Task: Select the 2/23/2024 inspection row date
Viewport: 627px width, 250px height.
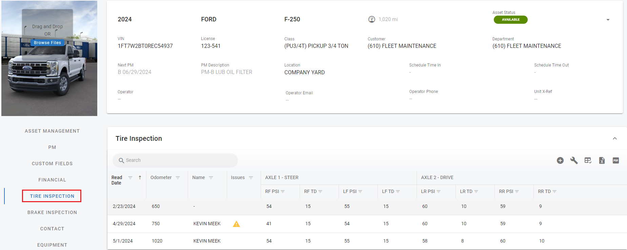Action: 124,206
